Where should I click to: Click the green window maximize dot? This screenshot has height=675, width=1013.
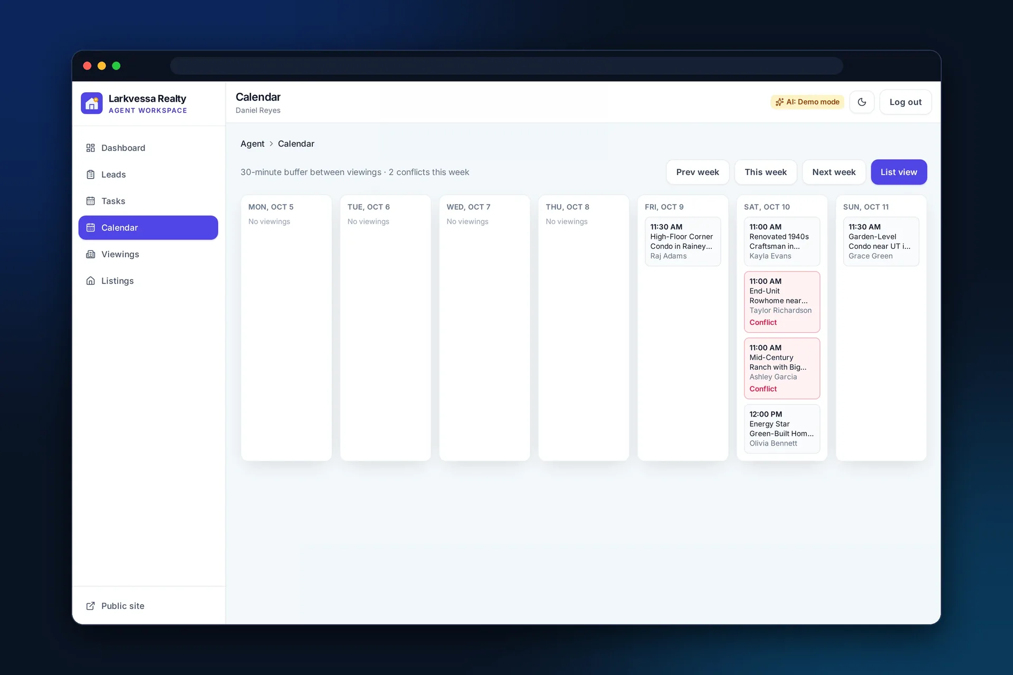tap(117, 66)
